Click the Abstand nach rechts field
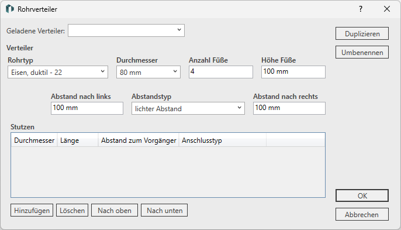 coord(289,108)
